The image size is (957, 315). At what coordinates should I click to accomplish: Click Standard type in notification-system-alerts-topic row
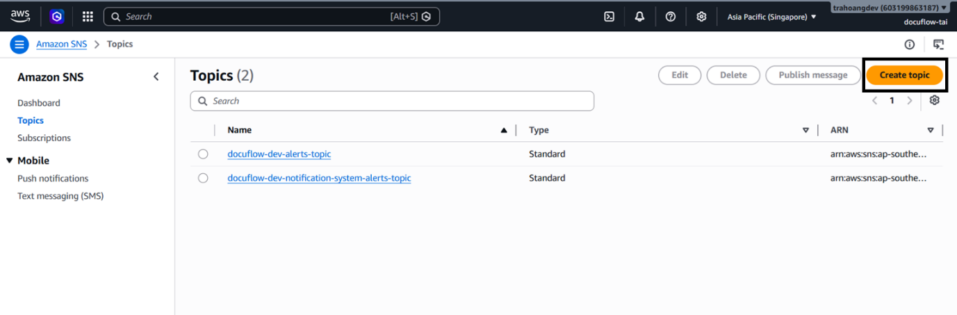[547, 178]
